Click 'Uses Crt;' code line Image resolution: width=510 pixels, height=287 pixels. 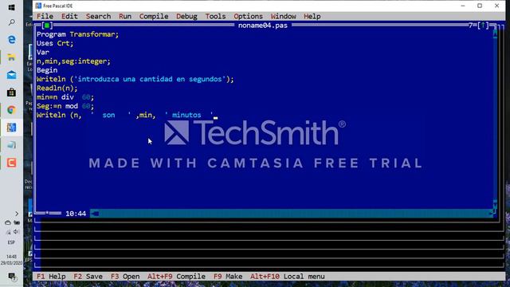pyautogui.click(x=55, y=43)
